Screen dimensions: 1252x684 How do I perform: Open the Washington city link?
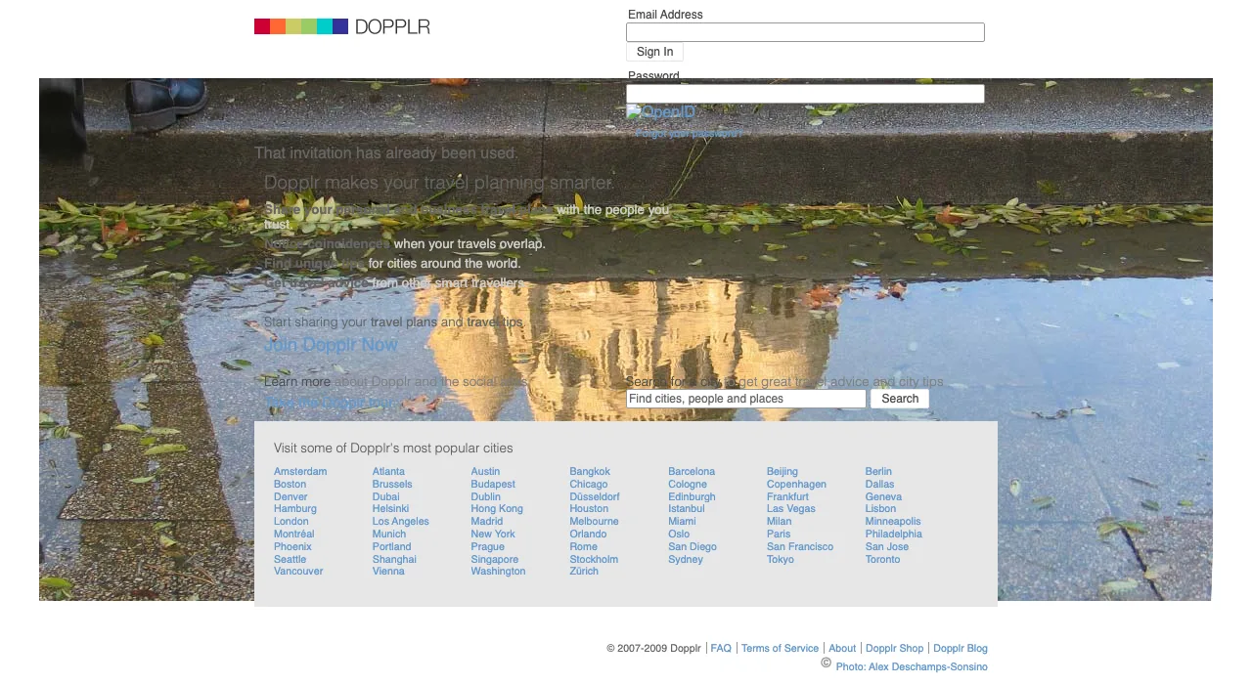tap(499, 572)
